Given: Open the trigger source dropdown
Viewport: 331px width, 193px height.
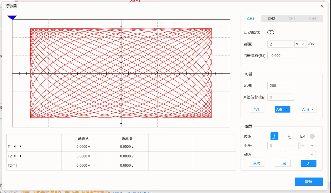Looking at the screenshot, I should click(x=300, y=155).
